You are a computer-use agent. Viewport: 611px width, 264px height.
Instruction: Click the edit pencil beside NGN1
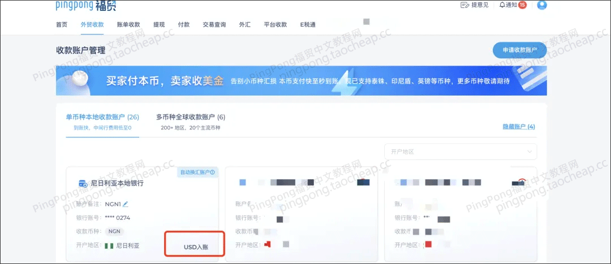click(125, 204)
